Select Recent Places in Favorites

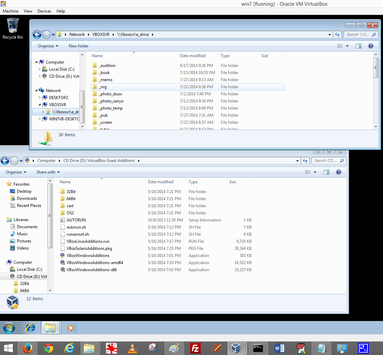click(x=29, y=206)
